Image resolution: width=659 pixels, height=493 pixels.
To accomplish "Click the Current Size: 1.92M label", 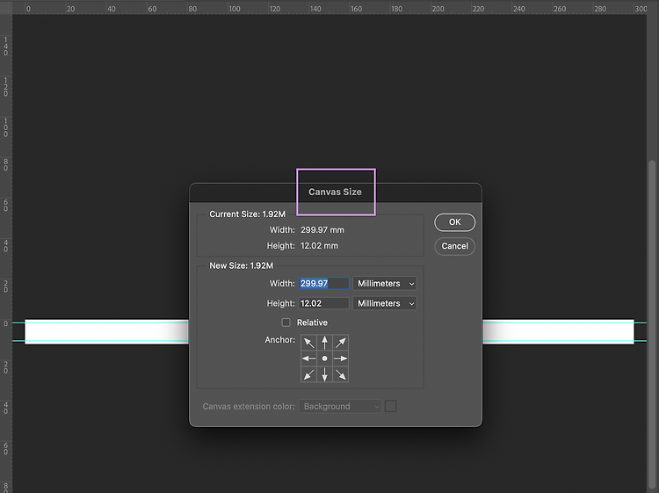I will click(x=247, y=214).
